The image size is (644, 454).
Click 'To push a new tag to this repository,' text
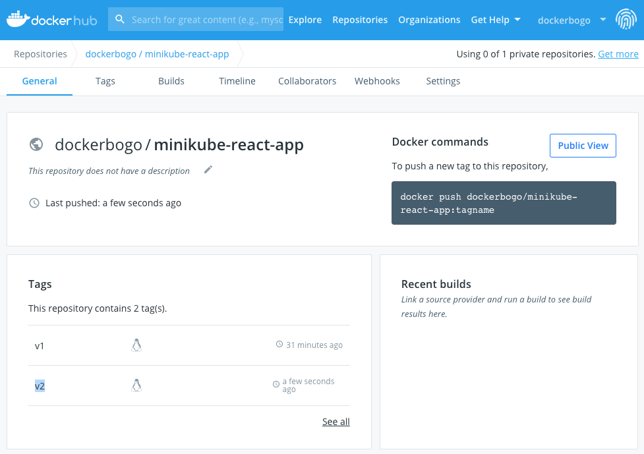[470, 166]
